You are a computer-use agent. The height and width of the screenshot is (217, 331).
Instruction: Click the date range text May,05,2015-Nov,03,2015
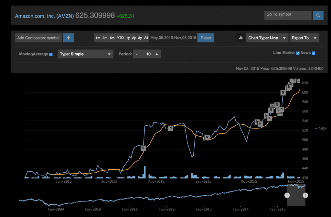pos(173,38)
